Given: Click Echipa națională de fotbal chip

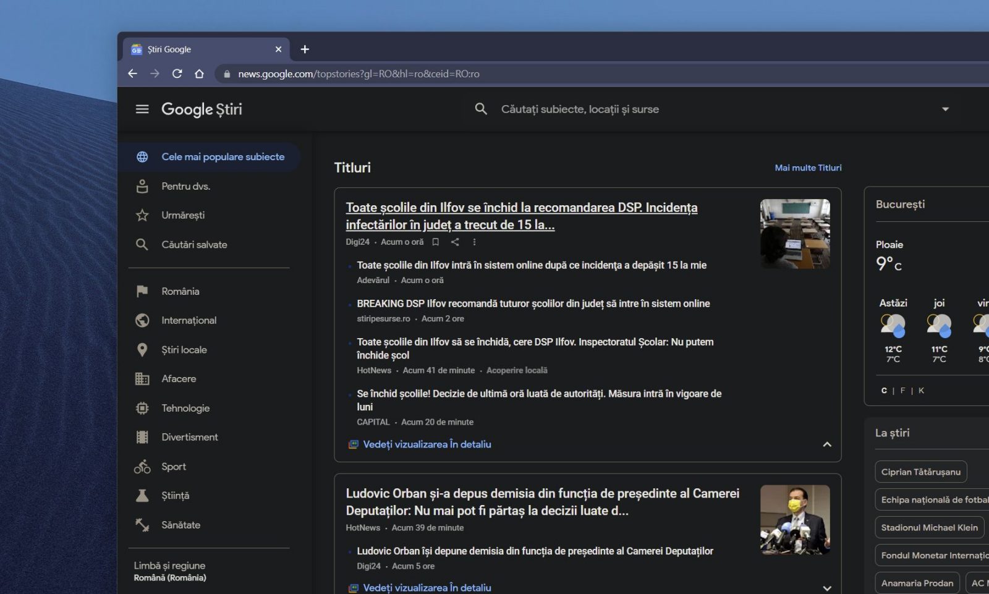Looking at the screenshot, I should tap(932, 500).
